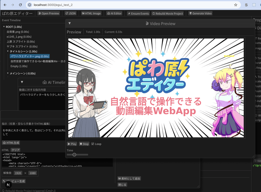Viewport: 261px width, 192px height.
Task: Bookmark this page with the star icon
Action: coord(236,5)
